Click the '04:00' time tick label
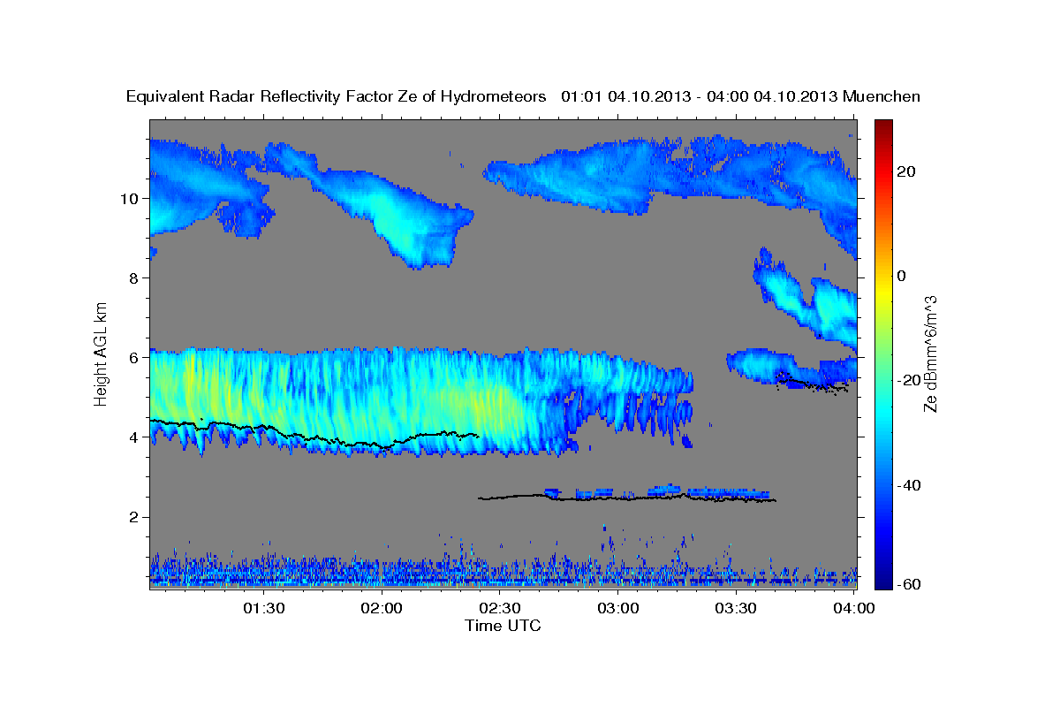The width and height of the screenshot is (1060, 707). (854, 608)
